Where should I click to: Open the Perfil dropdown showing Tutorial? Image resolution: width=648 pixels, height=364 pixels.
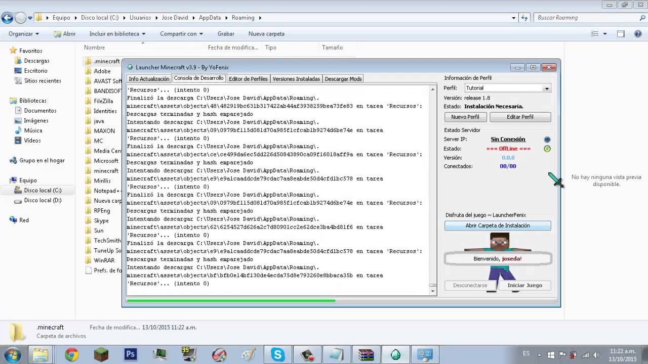point(507,88)
